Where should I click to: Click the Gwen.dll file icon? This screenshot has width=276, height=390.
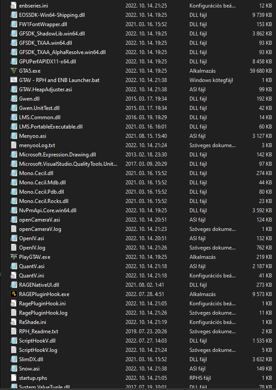click(13, 99)
